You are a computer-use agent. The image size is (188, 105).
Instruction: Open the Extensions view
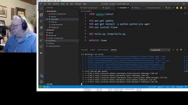(41, 46)
